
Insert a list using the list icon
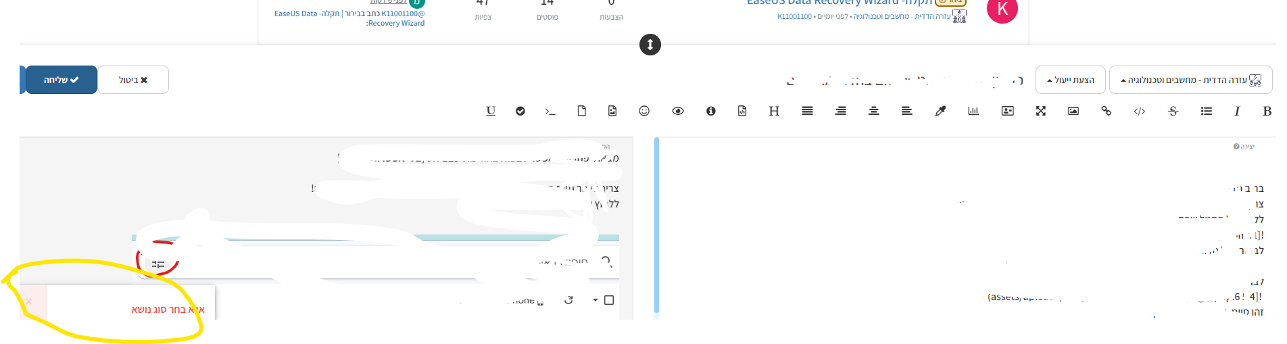point(1207,111)
